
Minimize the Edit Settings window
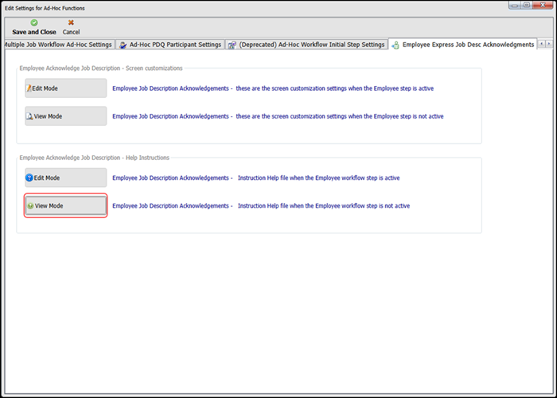pos(516,6)
